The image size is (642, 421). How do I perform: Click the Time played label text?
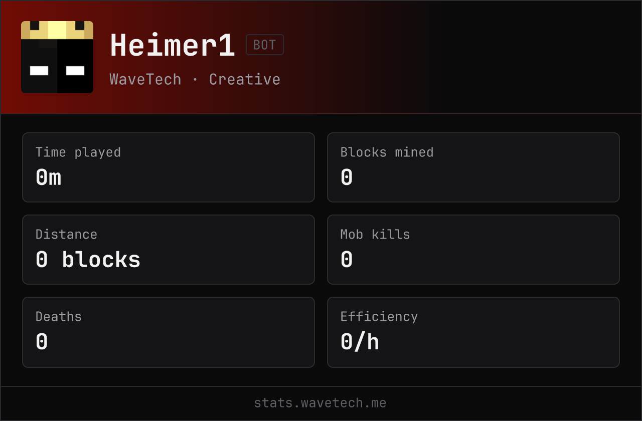point(78,152)
